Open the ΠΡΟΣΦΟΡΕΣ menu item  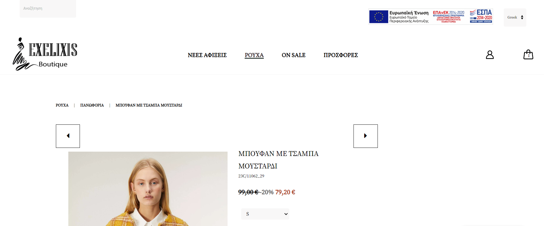tap(341, 55)
